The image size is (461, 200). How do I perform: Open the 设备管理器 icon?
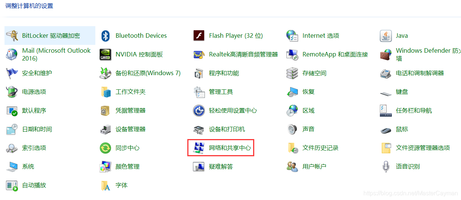point(105,129)
